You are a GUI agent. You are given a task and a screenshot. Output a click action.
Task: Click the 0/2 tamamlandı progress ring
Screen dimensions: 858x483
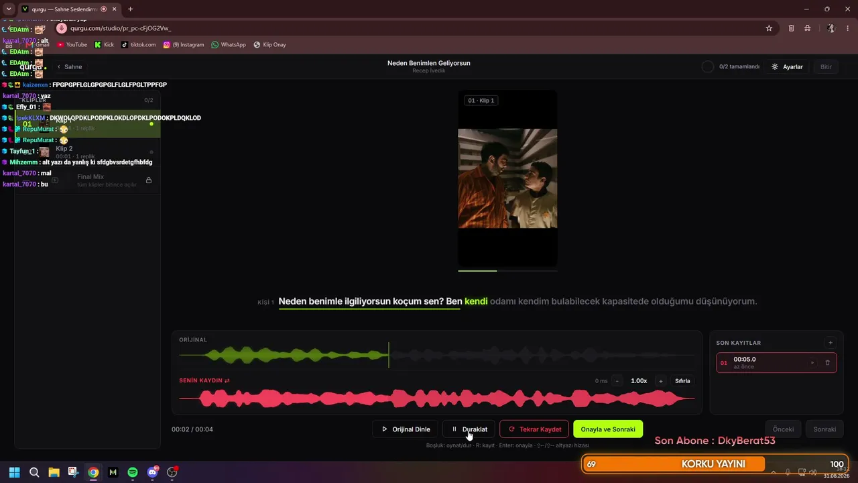707,67
